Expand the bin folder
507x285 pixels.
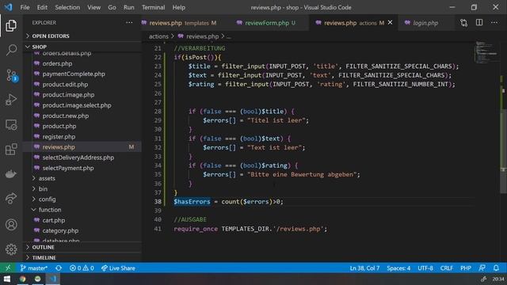[x=43, y=188]
